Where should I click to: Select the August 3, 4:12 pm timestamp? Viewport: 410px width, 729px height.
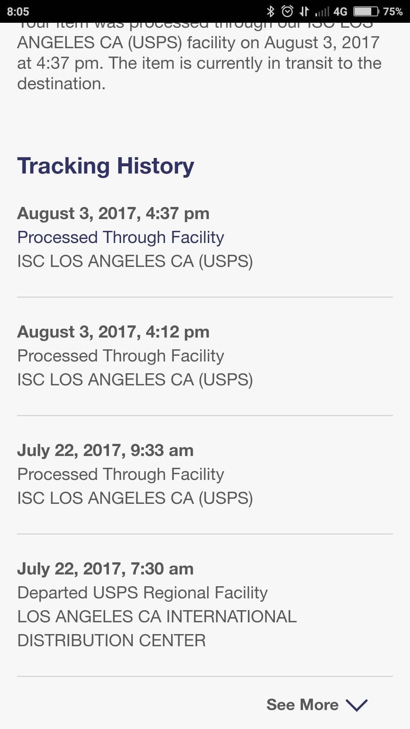pos(113,332)
